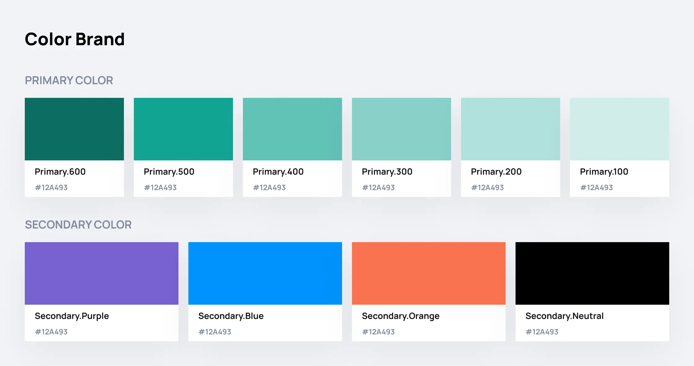Choose the black Secondary.Neutral block

coord(592,273)
